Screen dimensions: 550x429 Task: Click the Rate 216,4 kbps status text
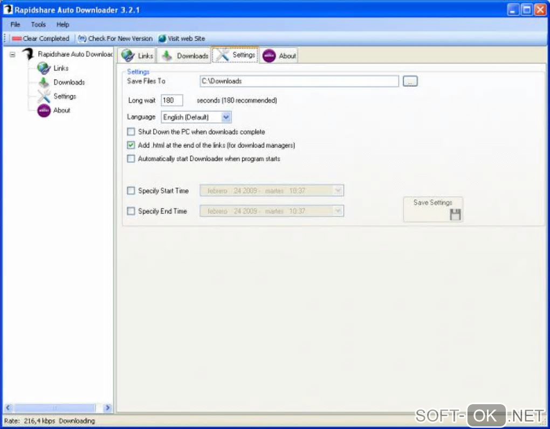30,421
